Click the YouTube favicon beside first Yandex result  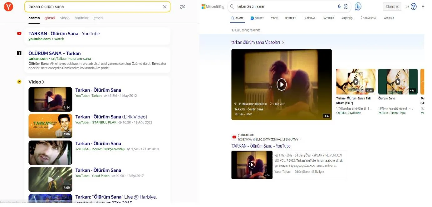pyautogui.click(x=19, y=33)
